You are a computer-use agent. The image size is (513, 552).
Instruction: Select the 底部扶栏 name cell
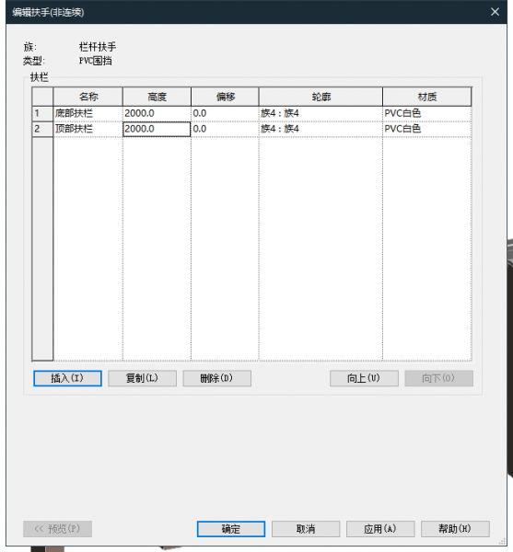point(87,113)
